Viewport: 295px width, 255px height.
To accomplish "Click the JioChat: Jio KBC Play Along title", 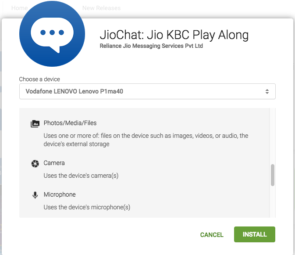I will tap(174, 35).
